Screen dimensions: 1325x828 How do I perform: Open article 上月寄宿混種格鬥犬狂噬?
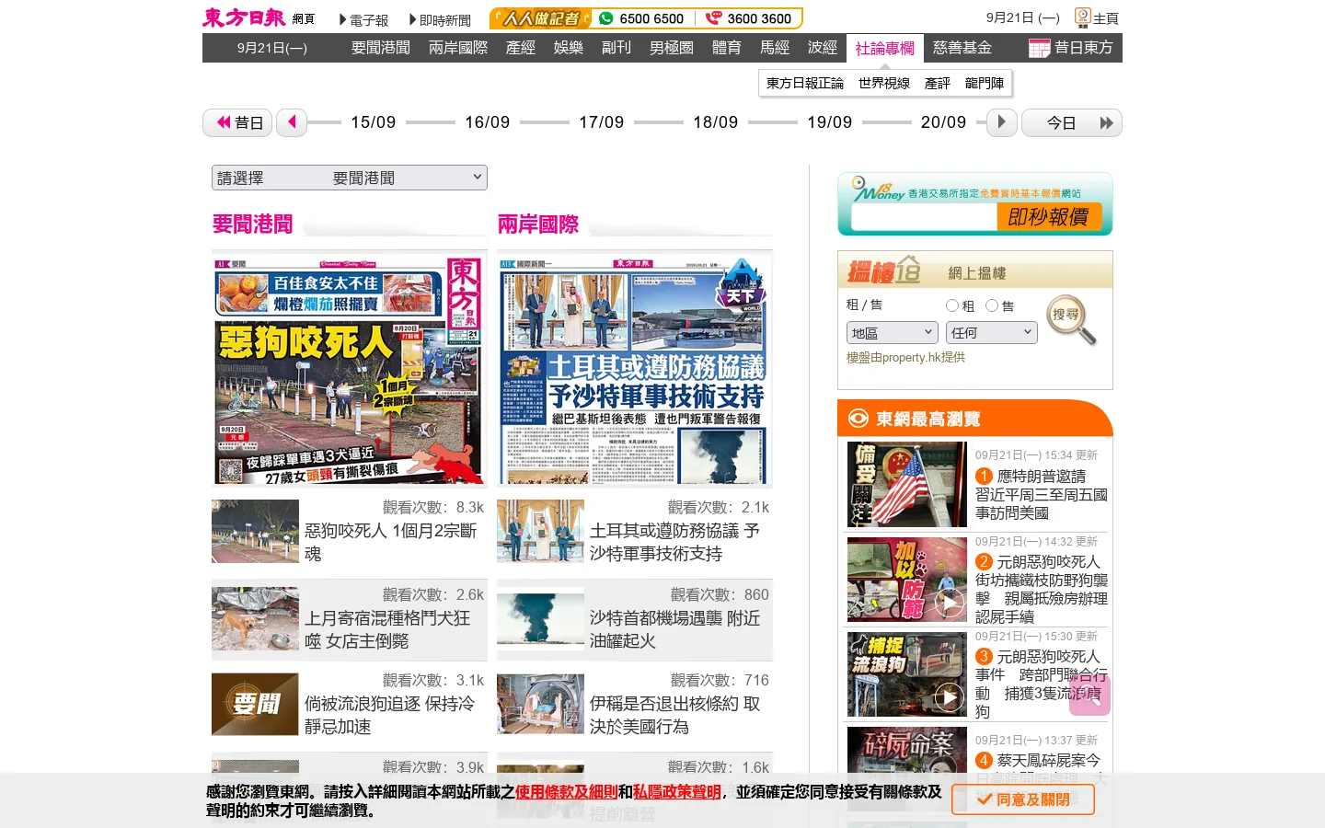tap(387, 629)
